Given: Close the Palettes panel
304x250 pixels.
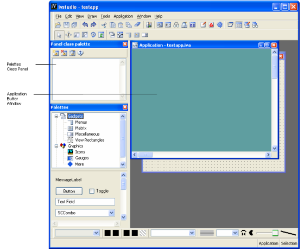Looking at the screenshot, I should 125,107.
